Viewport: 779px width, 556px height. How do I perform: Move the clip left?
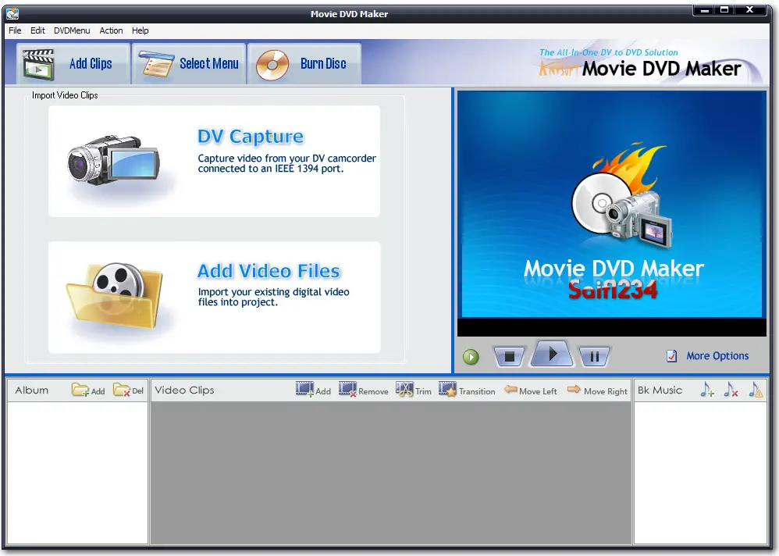[531, 390]
